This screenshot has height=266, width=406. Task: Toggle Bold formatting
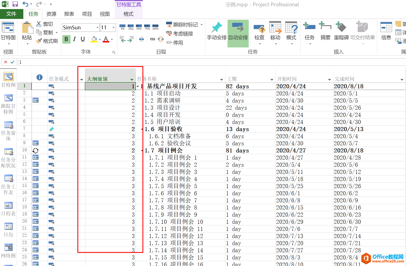coord(66,39)
